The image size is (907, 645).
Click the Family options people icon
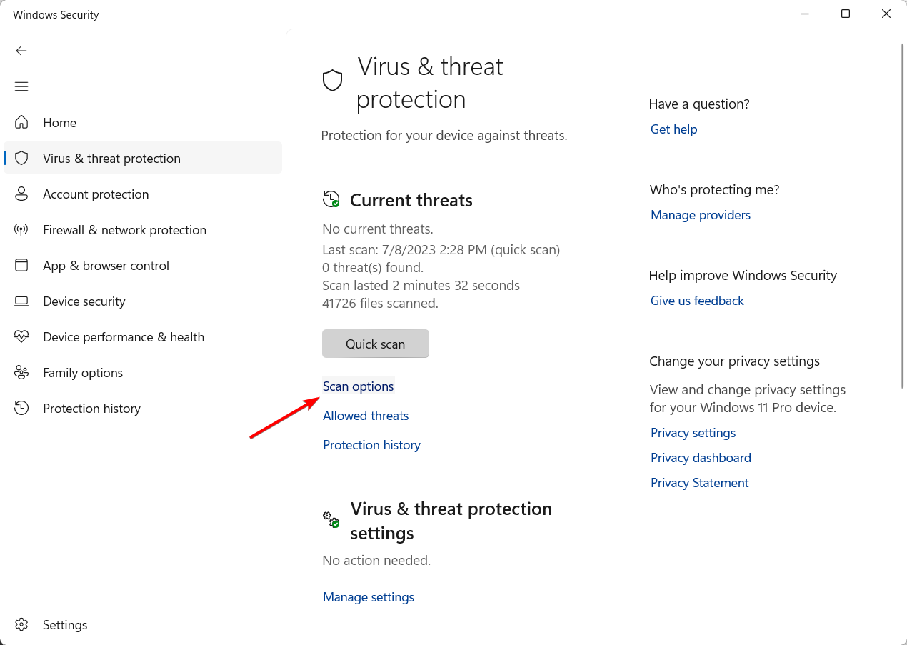tap(21, 372)
